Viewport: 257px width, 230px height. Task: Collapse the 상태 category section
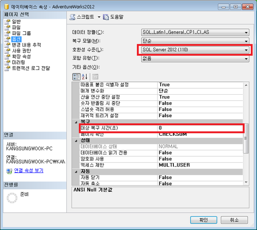pyautogui.click(x=76, y=141)
